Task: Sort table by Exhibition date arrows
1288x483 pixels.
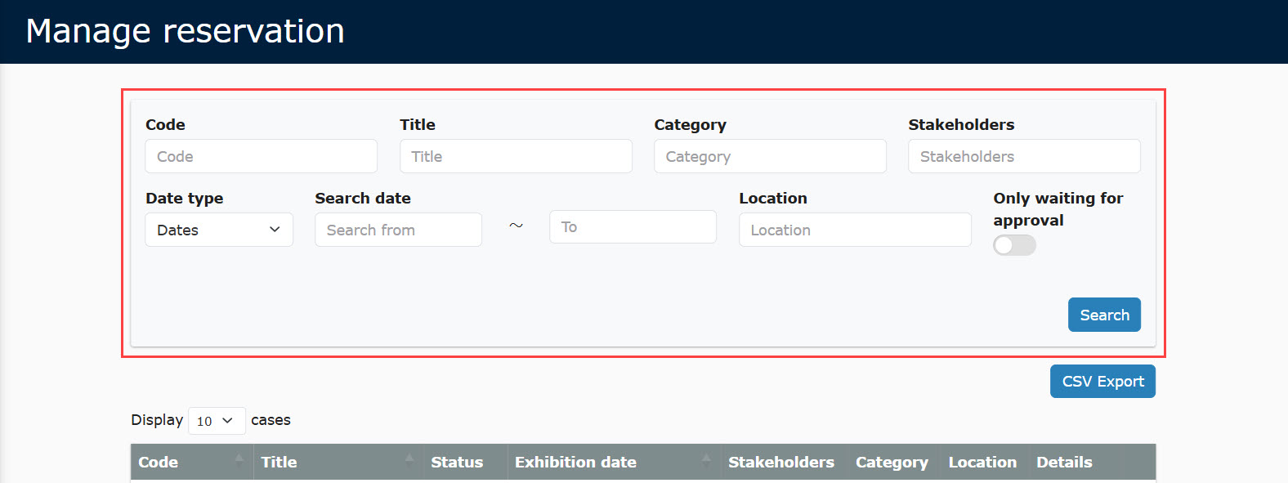Action: [706, 461]
